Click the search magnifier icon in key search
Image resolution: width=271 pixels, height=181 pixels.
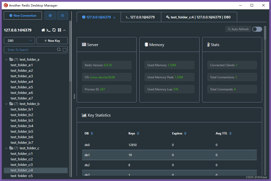tap(59, 50)
